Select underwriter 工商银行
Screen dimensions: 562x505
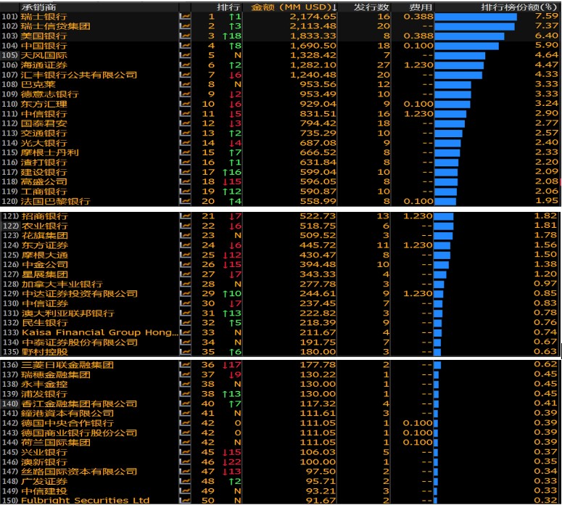point(44,191)
